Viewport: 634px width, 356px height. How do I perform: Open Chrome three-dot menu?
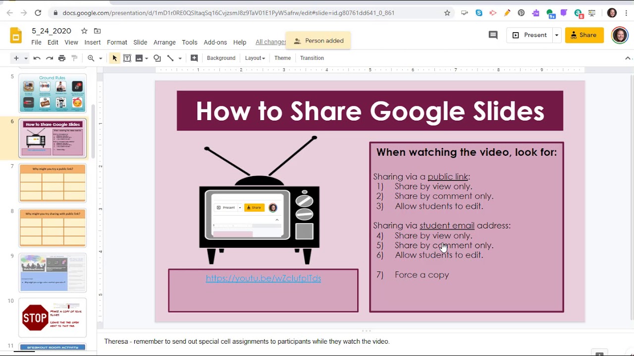(626, 13)
